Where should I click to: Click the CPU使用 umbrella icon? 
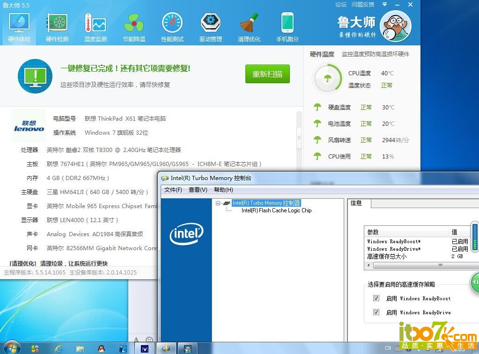(317, 156)
